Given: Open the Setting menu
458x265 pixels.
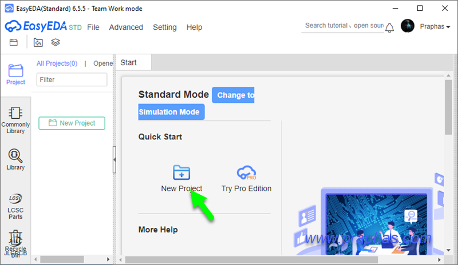Looking at the screenshot, I should click(165, 27).
